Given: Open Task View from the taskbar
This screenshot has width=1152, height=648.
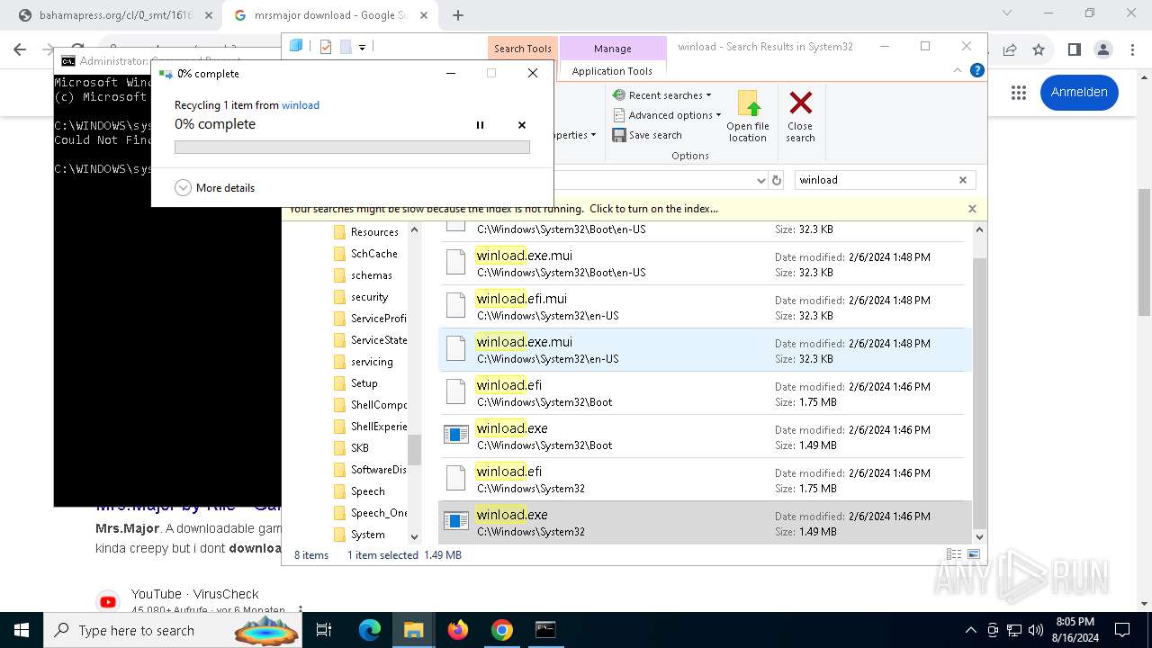Looking at the screenshot, I should point(325,630).
